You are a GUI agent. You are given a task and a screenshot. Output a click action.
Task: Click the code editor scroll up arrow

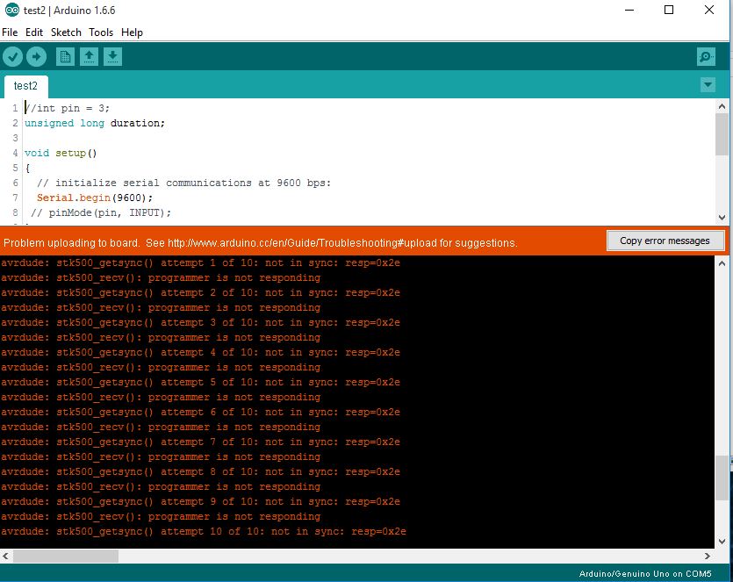[x=722, y=106]
